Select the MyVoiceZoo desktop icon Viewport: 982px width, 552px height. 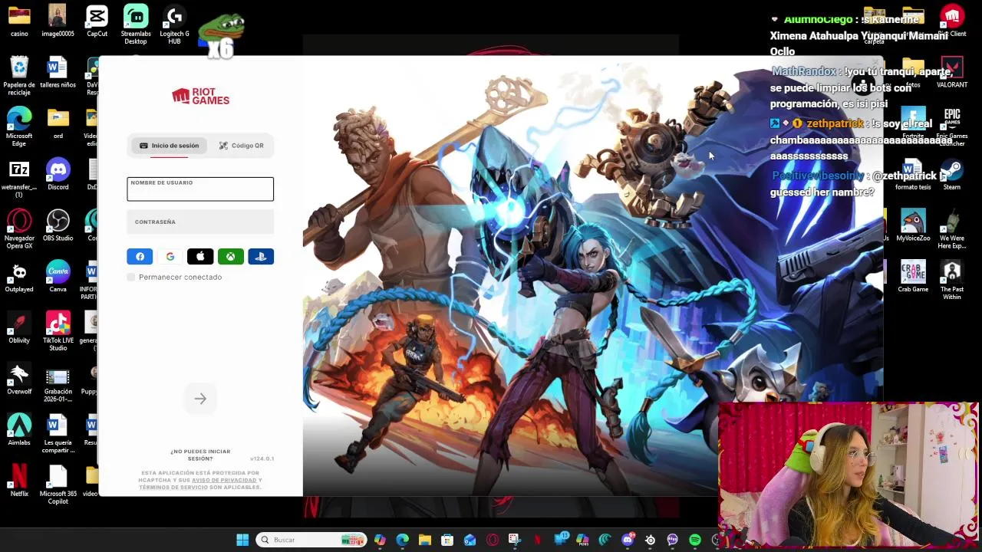(x=913, y=225)
